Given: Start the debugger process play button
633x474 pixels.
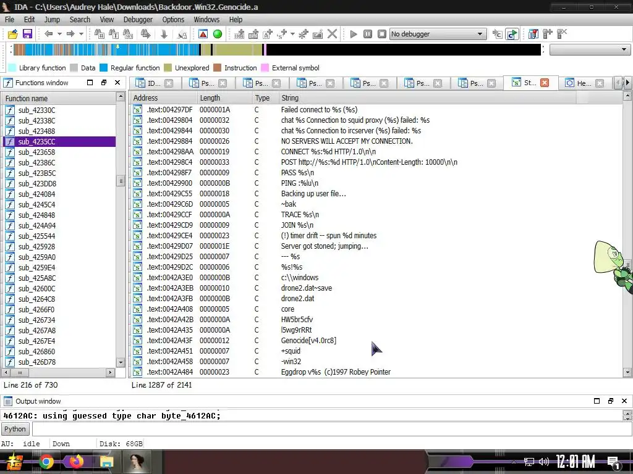Looking at the screenshot, I should [x=354, y=34].
